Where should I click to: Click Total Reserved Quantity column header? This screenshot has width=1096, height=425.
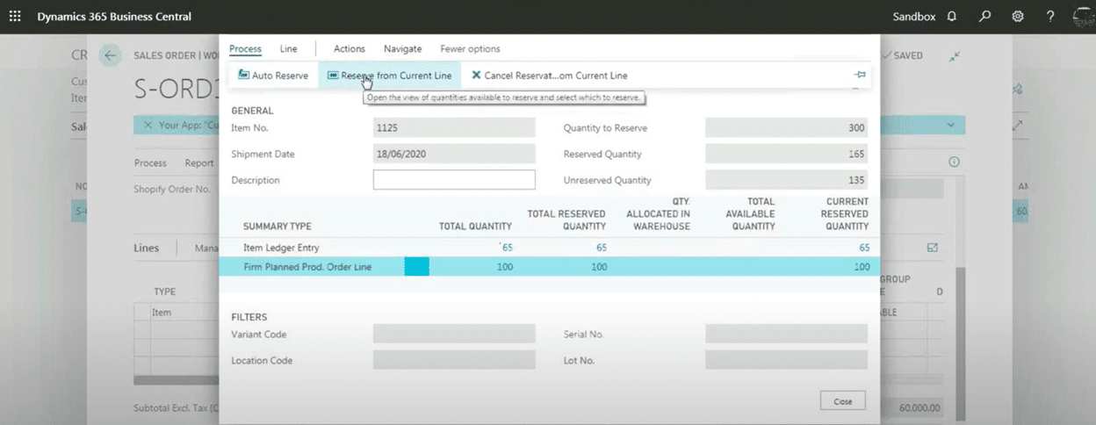pos(567,220)
